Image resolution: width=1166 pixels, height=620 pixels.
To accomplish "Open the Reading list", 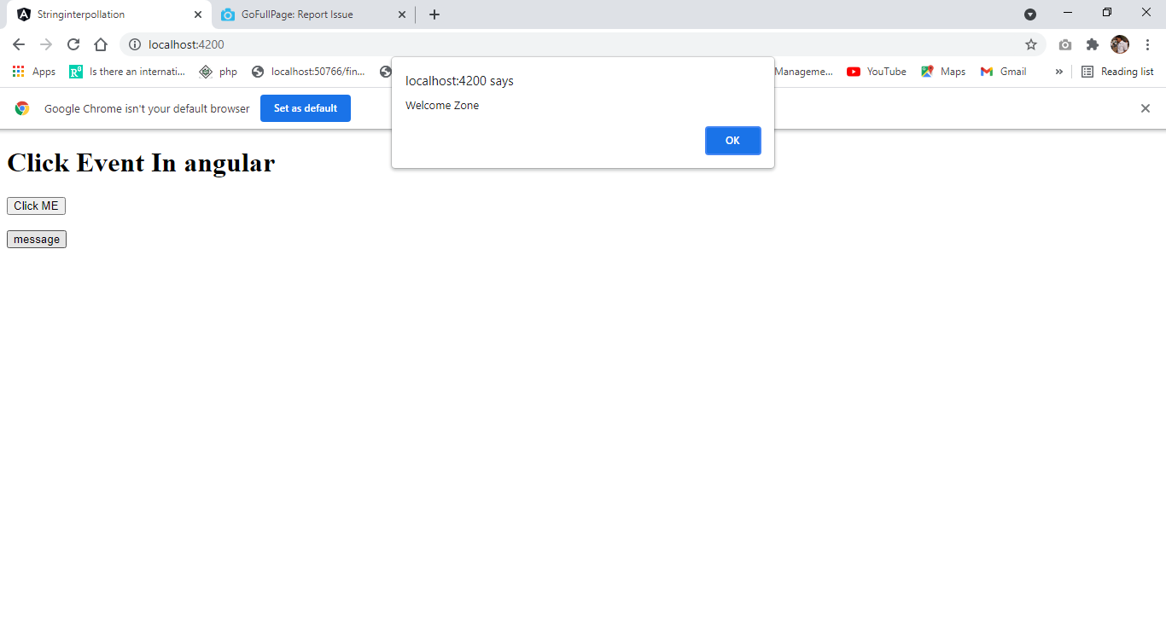I will pyautogui.click(x=1117, y=72).
